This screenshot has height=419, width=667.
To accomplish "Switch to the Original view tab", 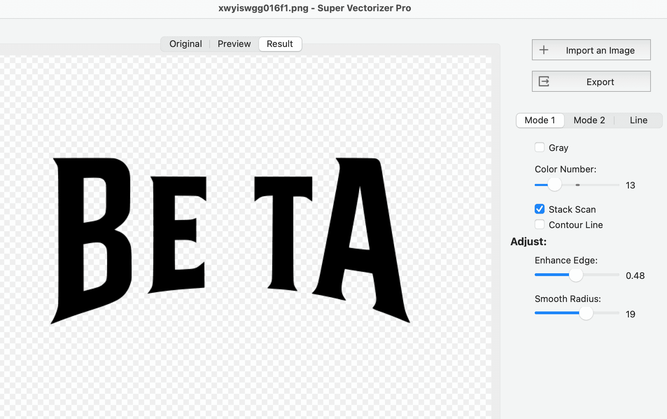I will click(185, 44).
